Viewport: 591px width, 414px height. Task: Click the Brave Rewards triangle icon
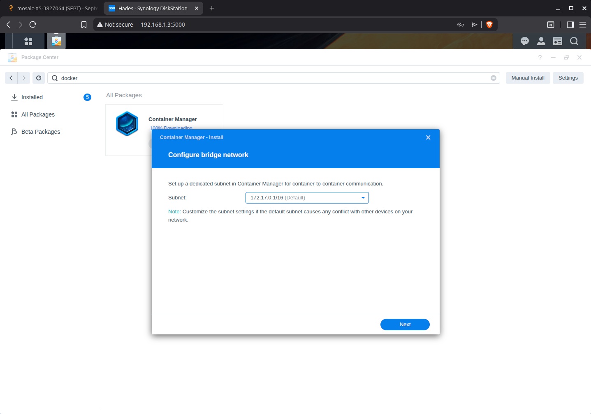(x=474, y=25)
